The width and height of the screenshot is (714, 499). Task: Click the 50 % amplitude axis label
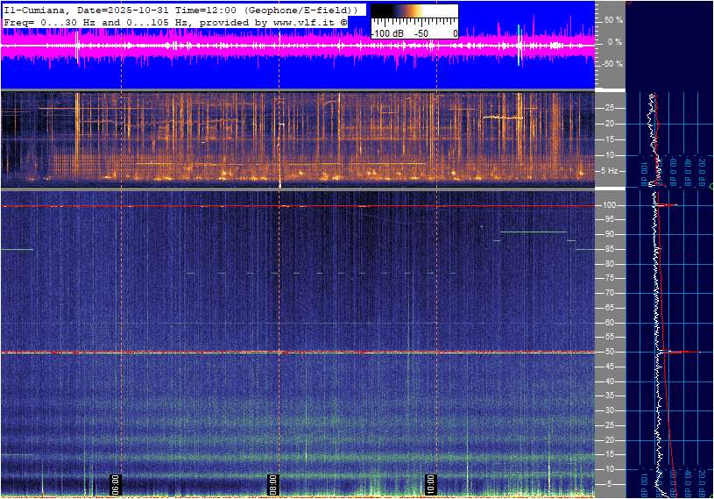pyautogui.click(x=613, y=19)
